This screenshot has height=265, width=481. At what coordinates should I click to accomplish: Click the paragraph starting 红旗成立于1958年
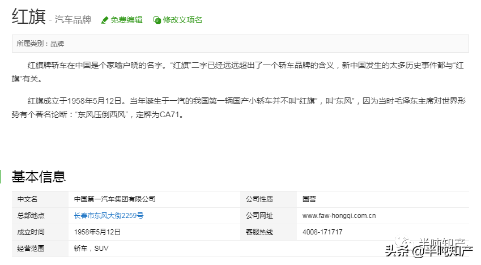[239, 108]
